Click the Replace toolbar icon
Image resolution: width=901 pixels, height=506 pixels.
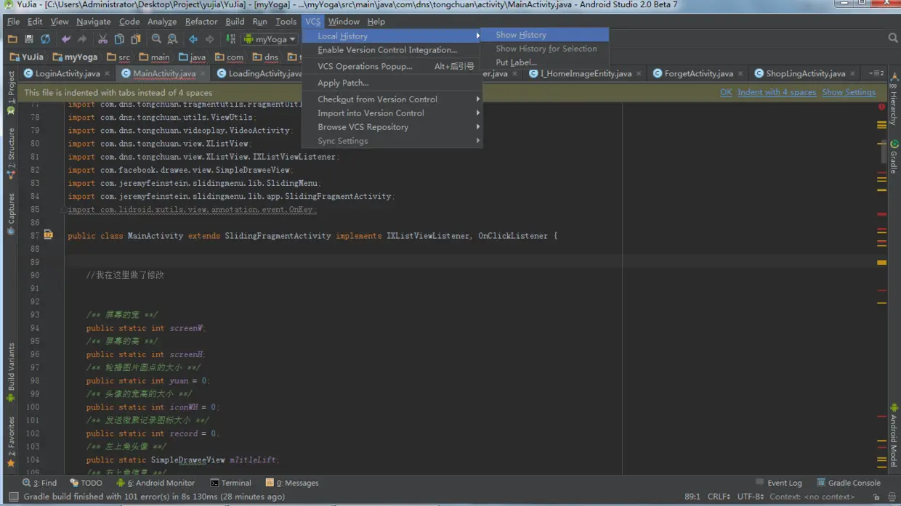click(172, 39)
